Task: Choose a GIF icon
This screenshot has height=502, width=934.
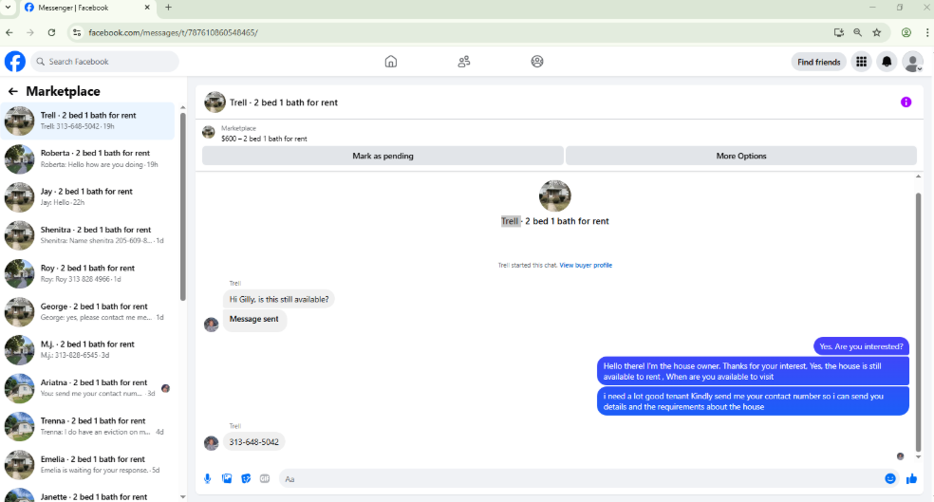Action: tap(265, 479)
